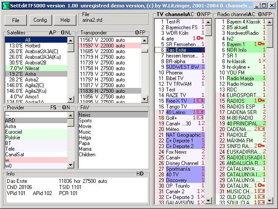Click the lock icon beside Bayern 1
Viewport: 278px width, 209px height.
[261, 44]
